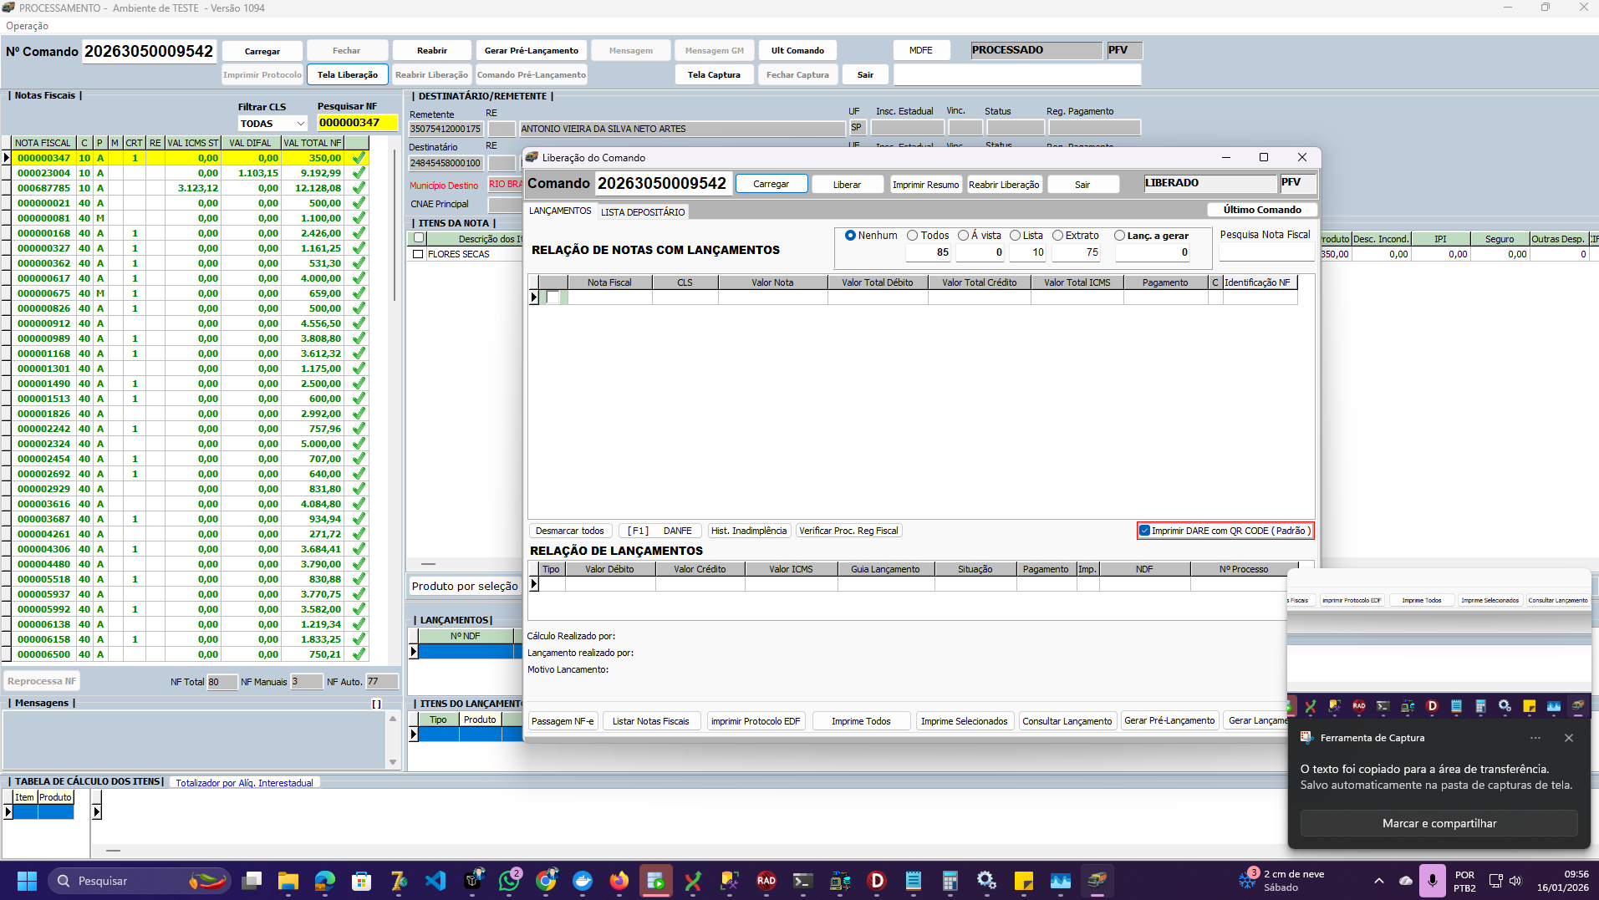
Task: Open File Explorer from the taskbar
Action: [288, 881]
